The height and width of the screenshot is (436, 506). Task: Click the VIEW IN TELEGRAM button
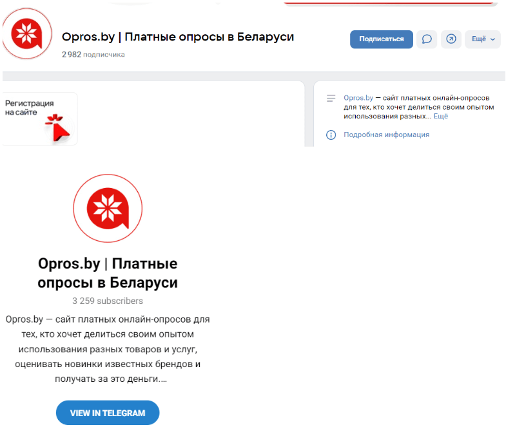108,413
